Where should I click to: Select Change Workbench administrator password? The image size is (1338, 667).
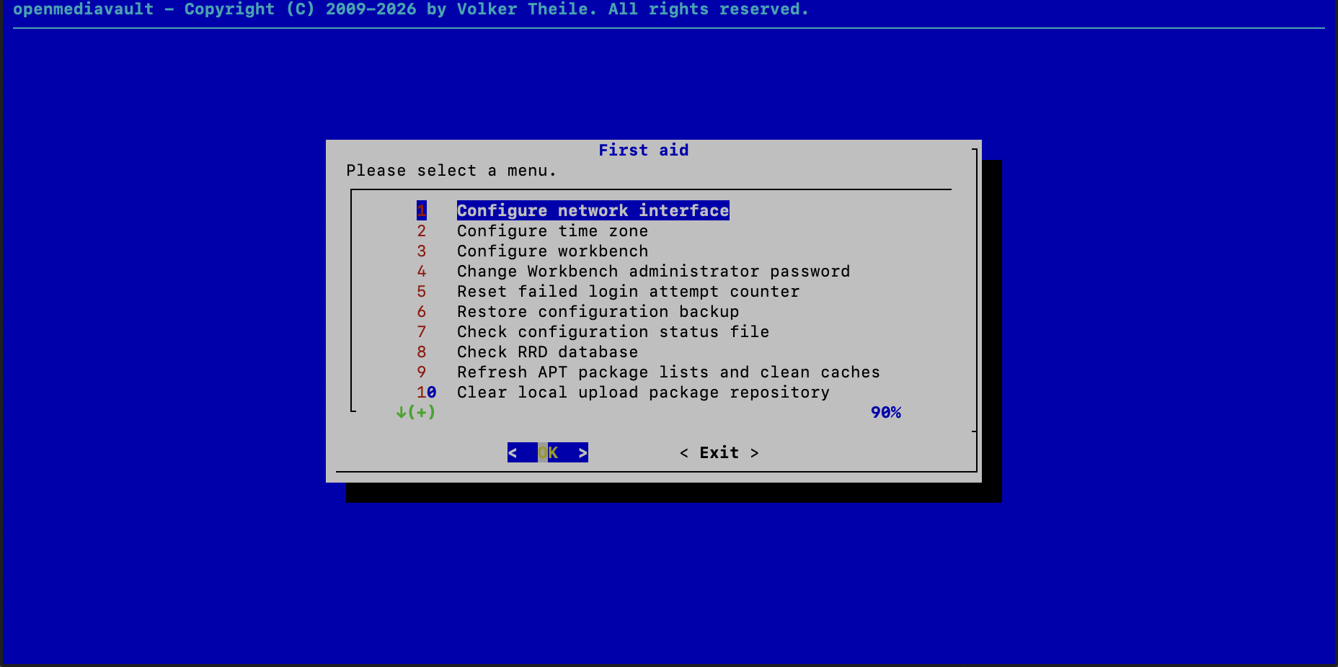653,271
